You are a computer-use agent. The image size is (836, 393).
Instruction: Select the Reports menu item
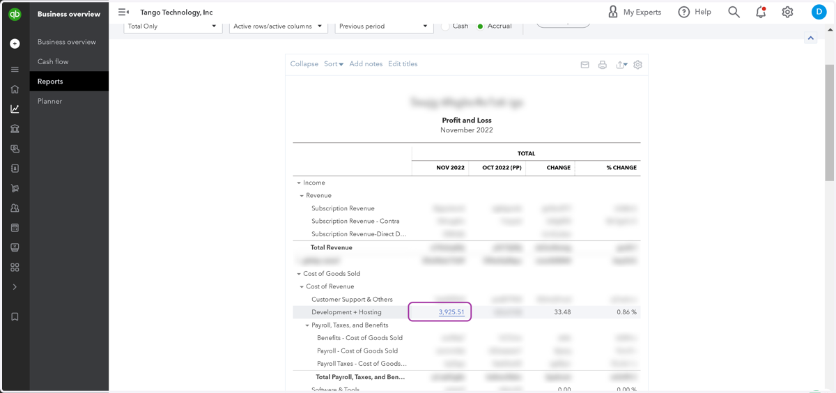69,82
